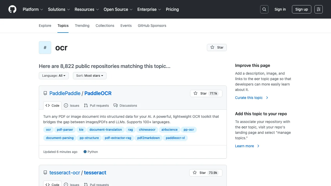
Task: Select the chineseocr topic tag
Action: 147,130
